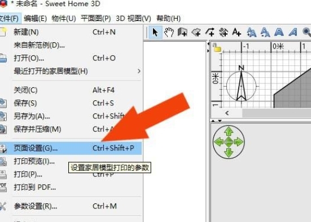Select the arrow selection tool
The image size is (311, 222).
(155, 32)
